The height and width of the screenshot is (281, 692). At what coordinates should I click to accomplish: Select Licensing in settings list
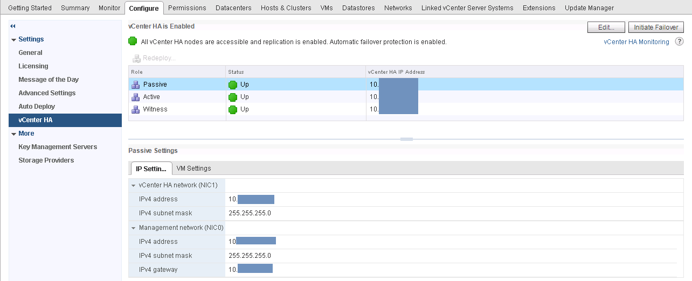[33, 66]
